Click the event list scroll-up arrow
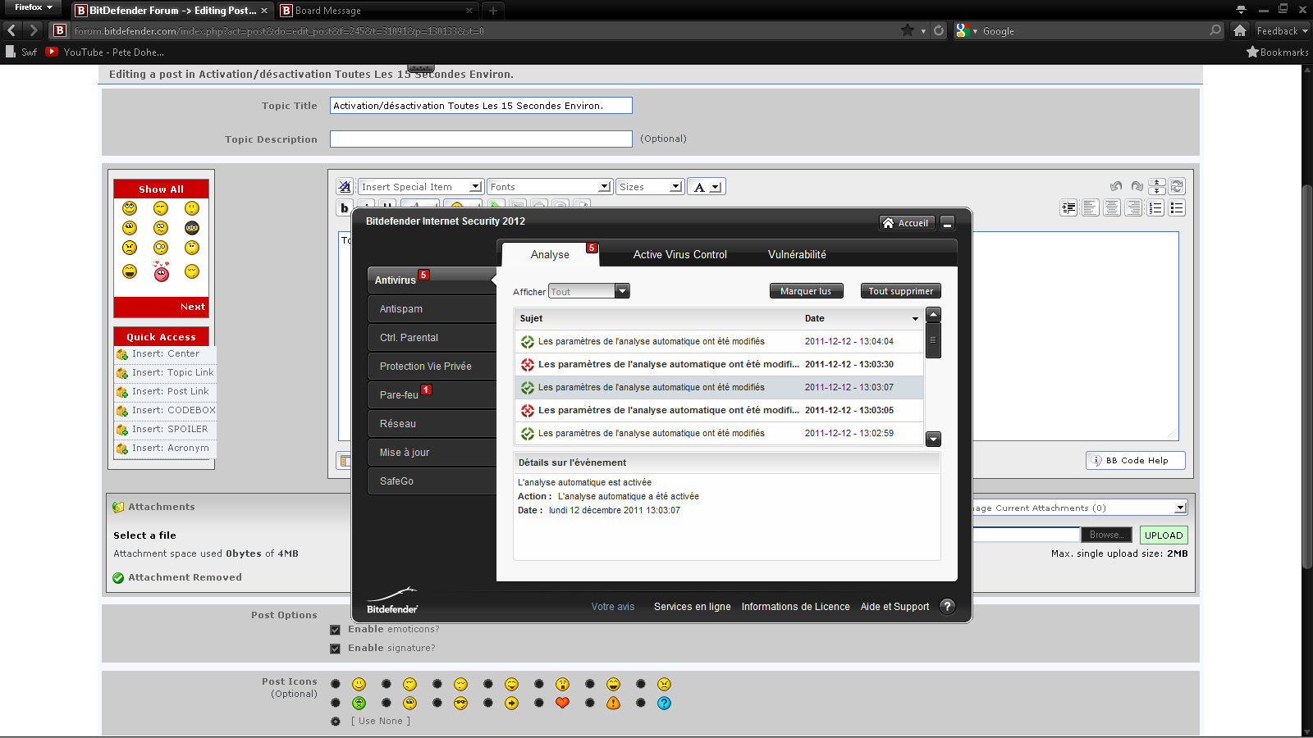Image resolution: width=1313 pixels, height=738 pixels. tap(933, 315)
